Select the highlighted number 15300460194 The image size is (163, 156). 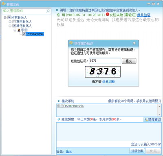(x=35, y=34)
